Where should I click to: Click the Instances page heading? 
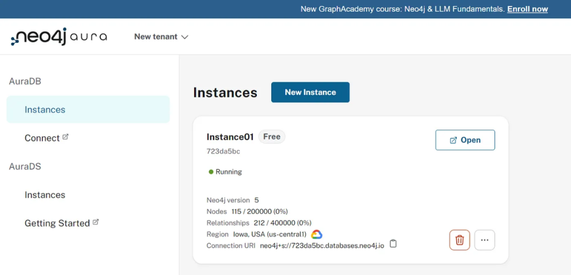click(x=225, y=93)
